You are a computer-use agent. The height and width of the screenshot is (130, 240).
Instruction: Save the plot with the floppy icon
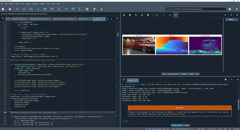pos(124,15)
